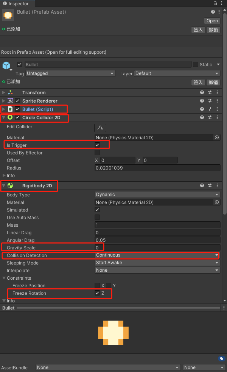Click the Radius input field
Viewport: 227px width, 372px height.
157,168
